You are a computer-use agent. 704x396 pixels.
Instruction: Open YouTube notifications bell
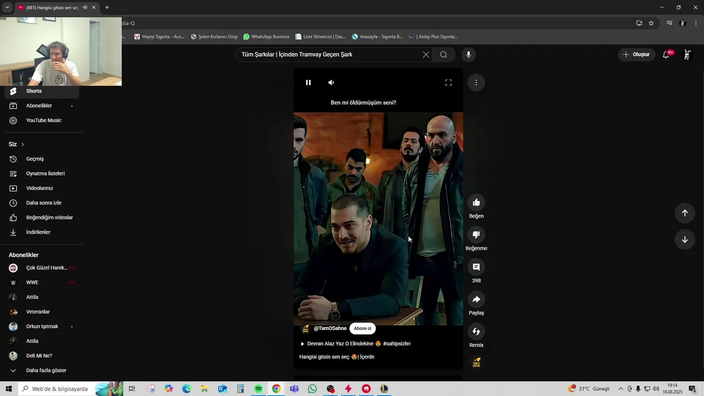666,54
